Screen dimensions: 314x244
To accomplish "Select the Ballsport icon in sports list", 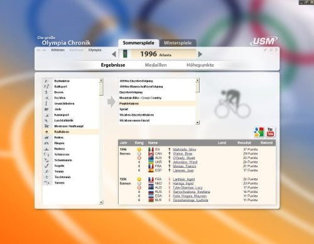I will tap(46, 86).
